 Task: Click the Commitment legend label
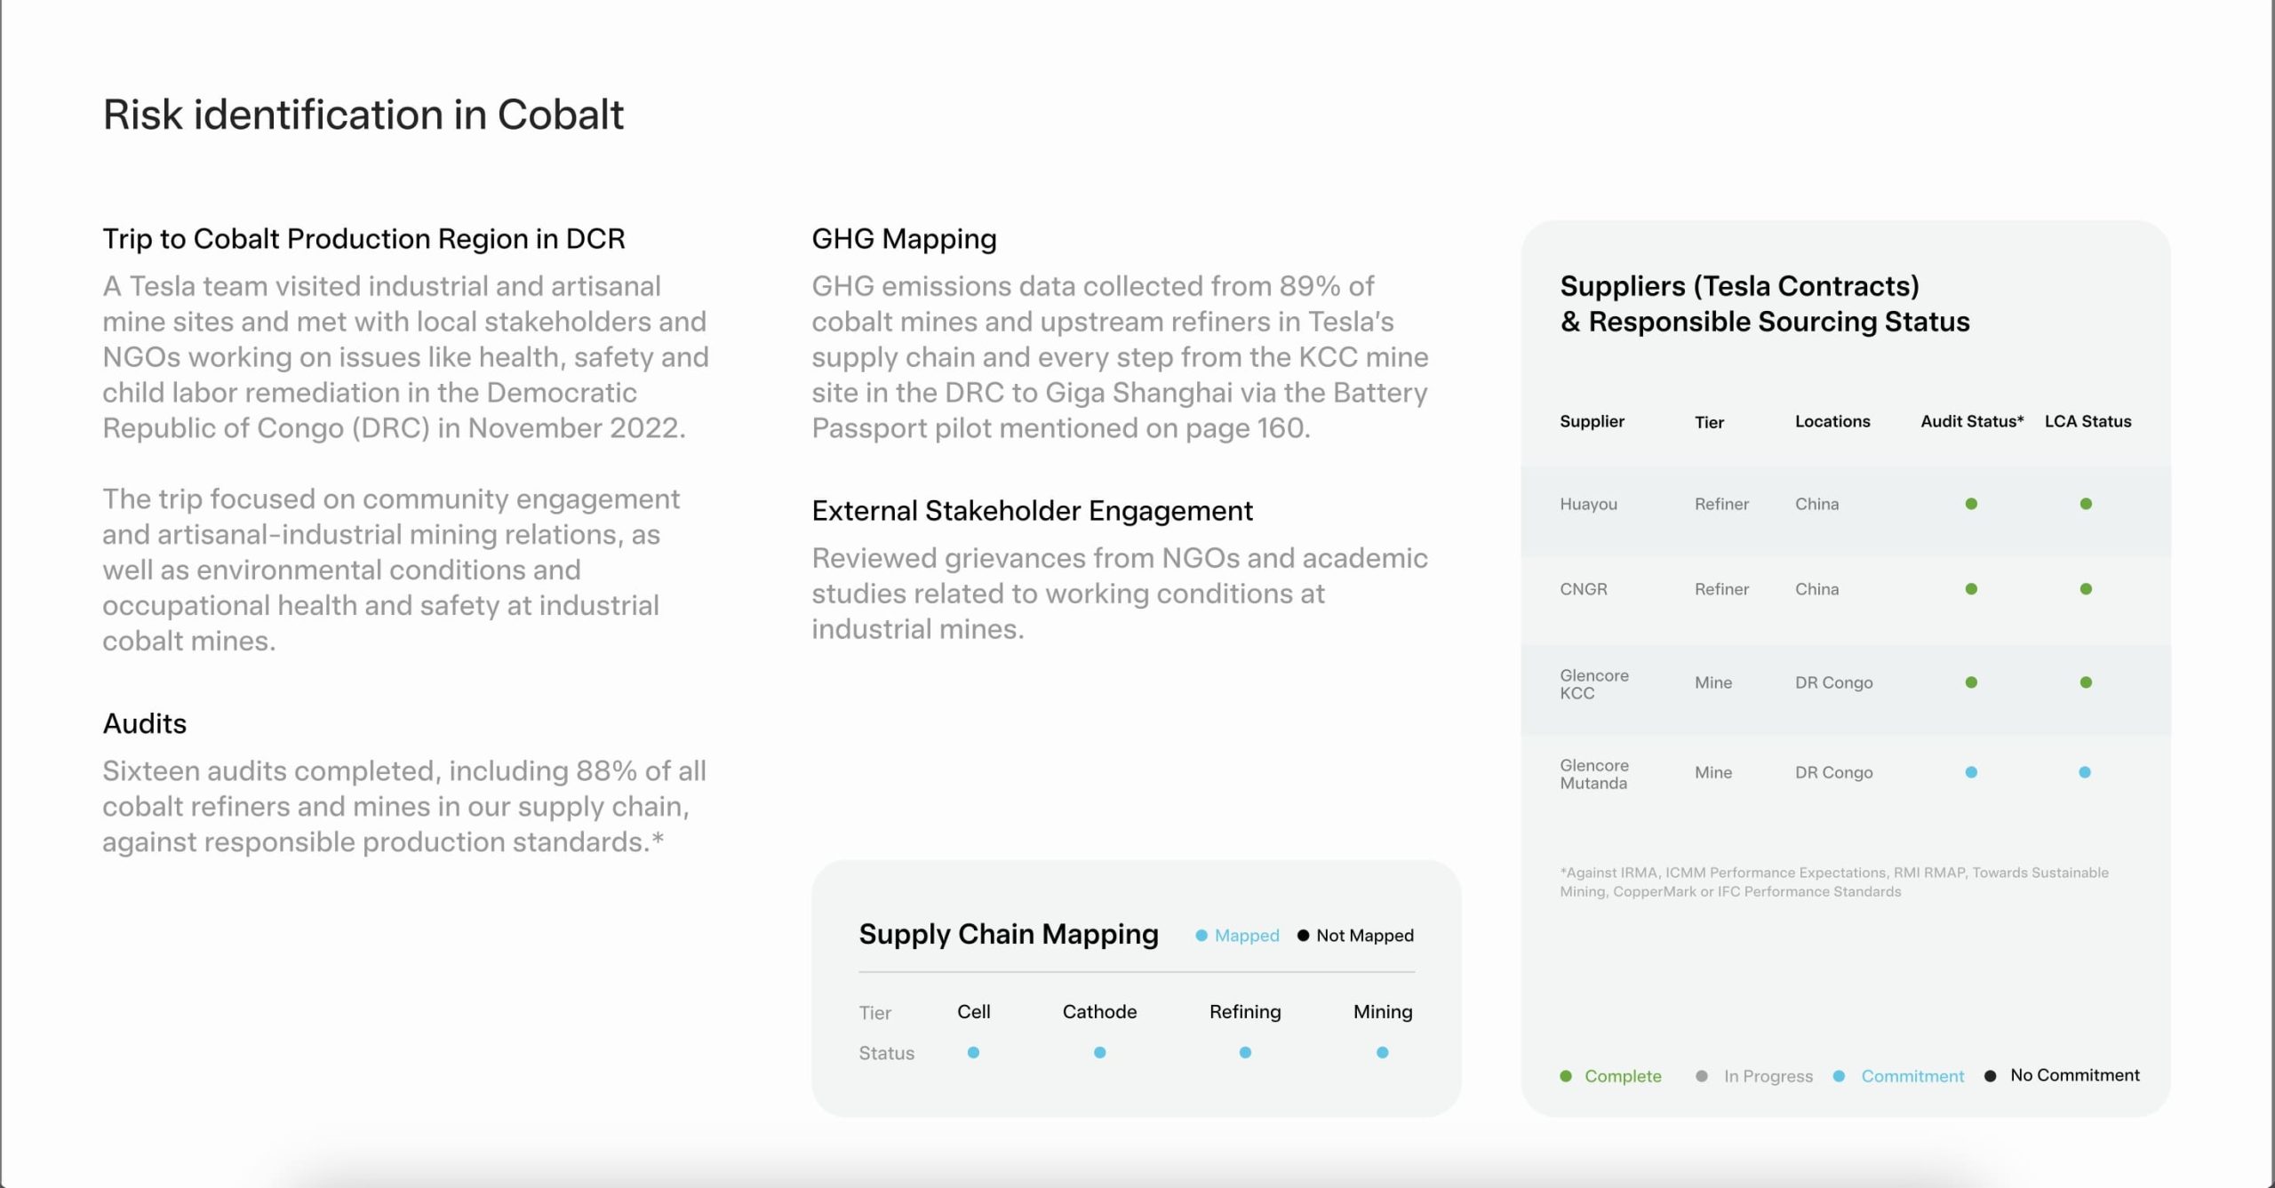(x=1912, y=1076)
